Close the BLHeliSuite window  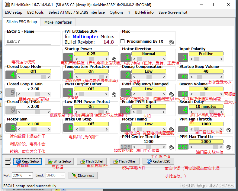229,5
